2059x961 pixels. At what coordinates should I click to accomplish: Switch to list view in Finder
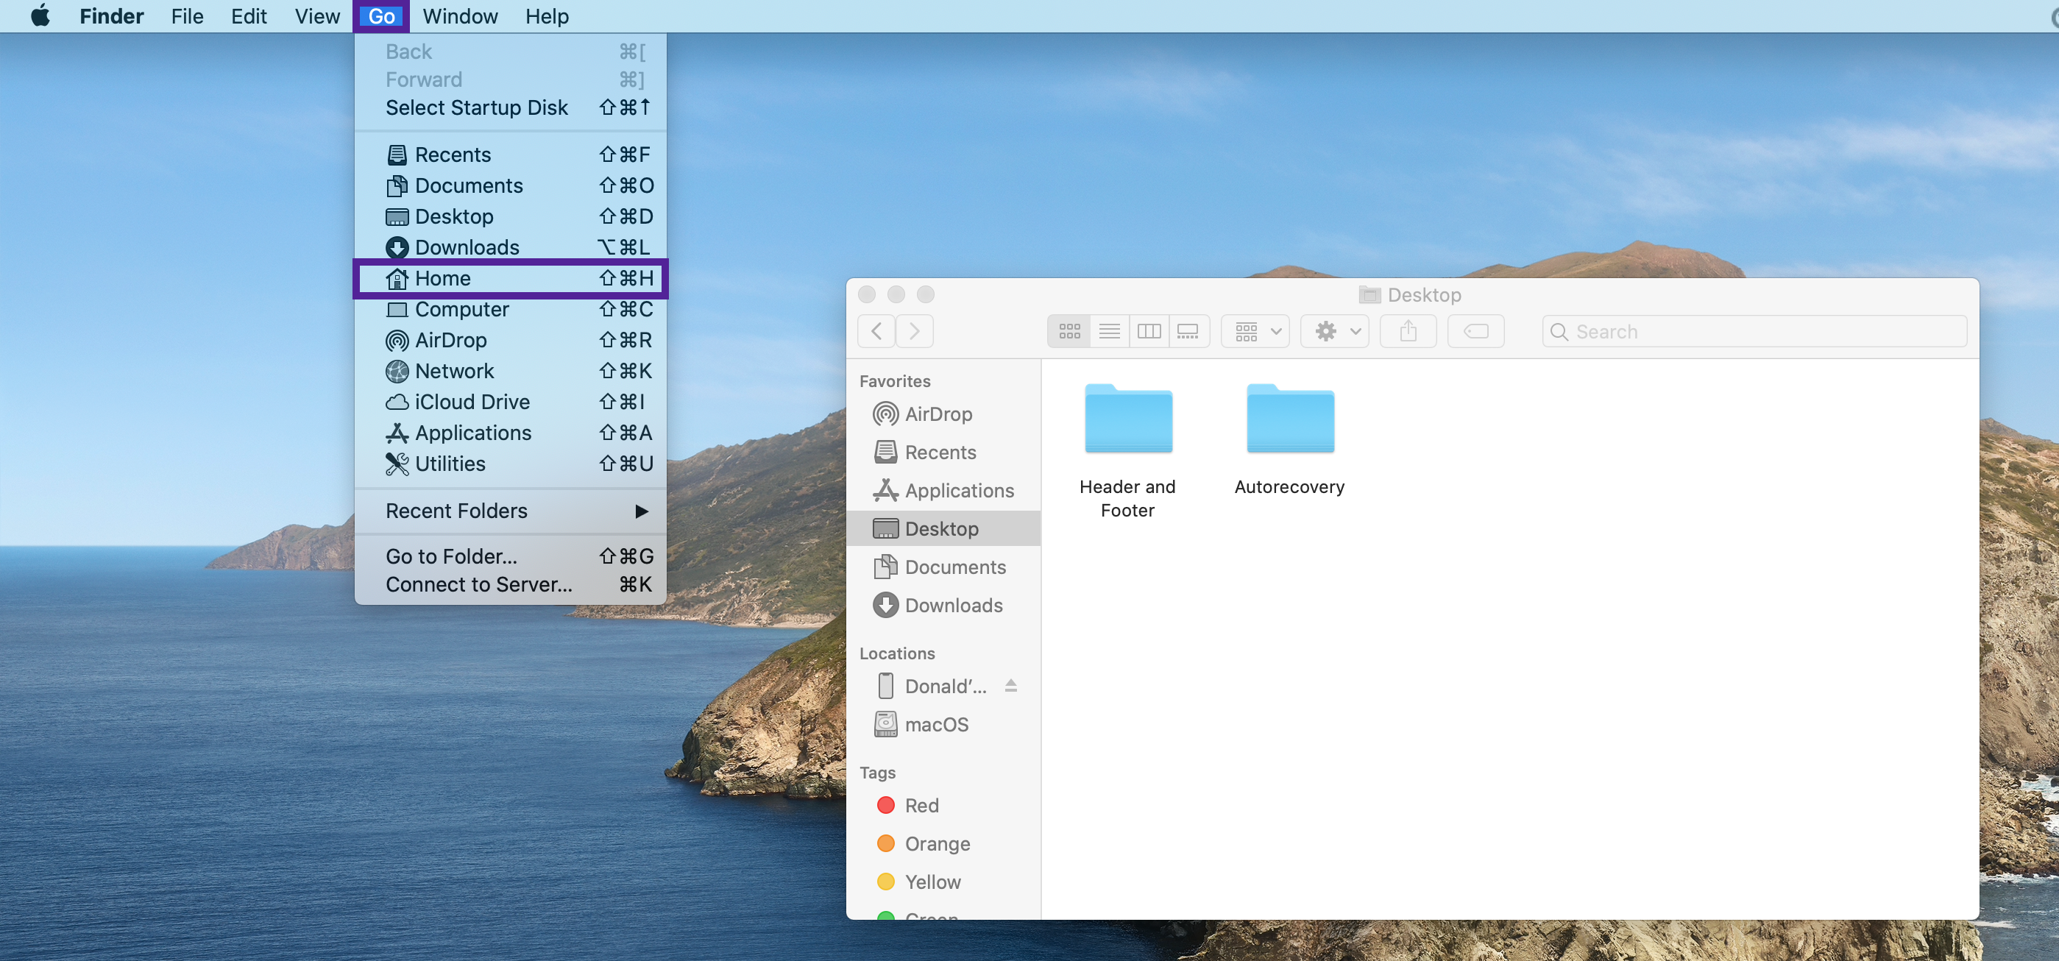tap(1110, 331)
